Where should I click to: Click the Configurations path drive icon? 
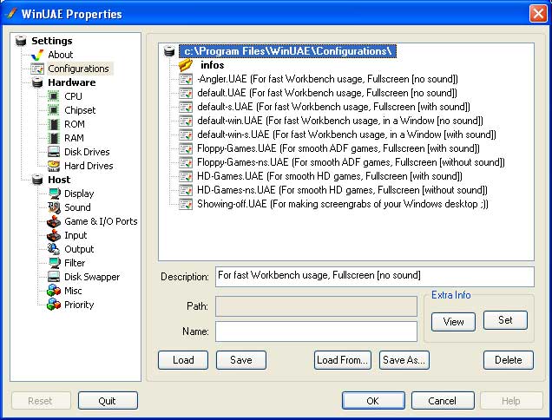[x=169, y=51]
